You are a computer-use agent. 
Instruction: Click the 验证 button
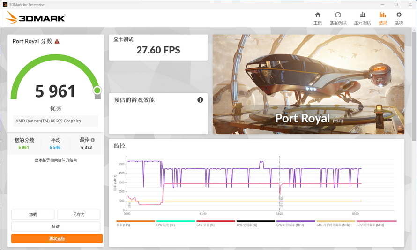(x=56, y=227)
